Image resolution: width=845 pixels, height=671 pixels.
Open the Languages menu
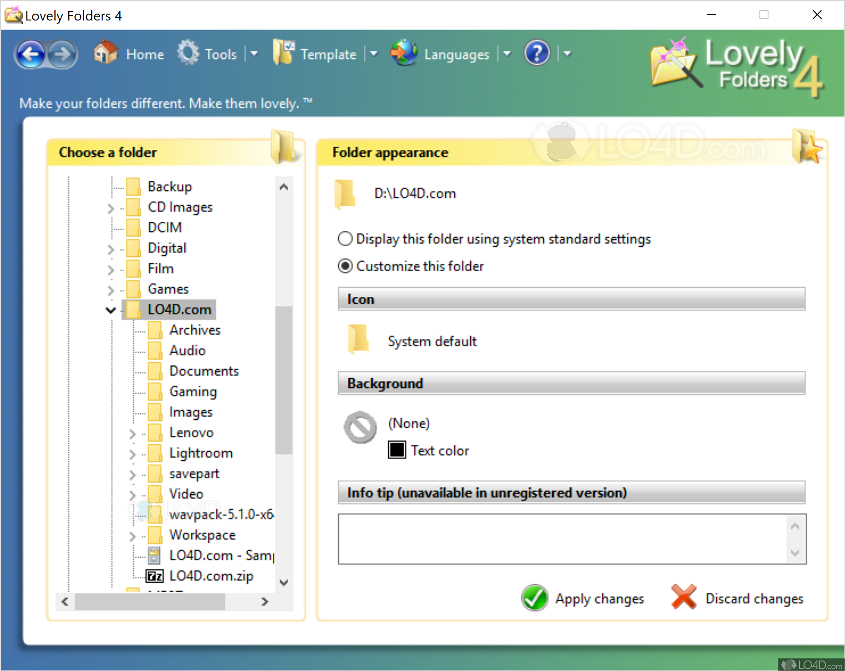pyautogui.click(x=456, y=54)
